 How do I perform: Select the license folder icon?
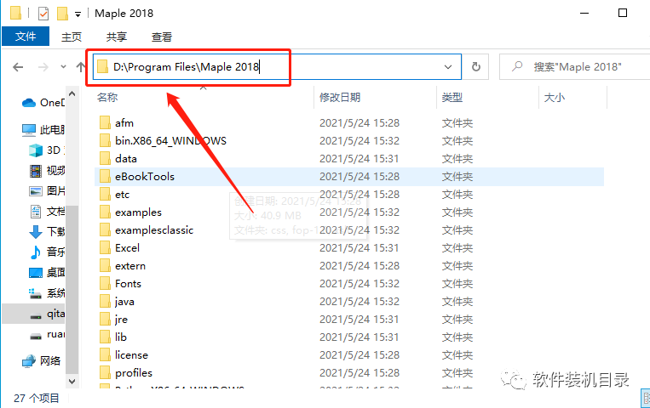[105, 354]
